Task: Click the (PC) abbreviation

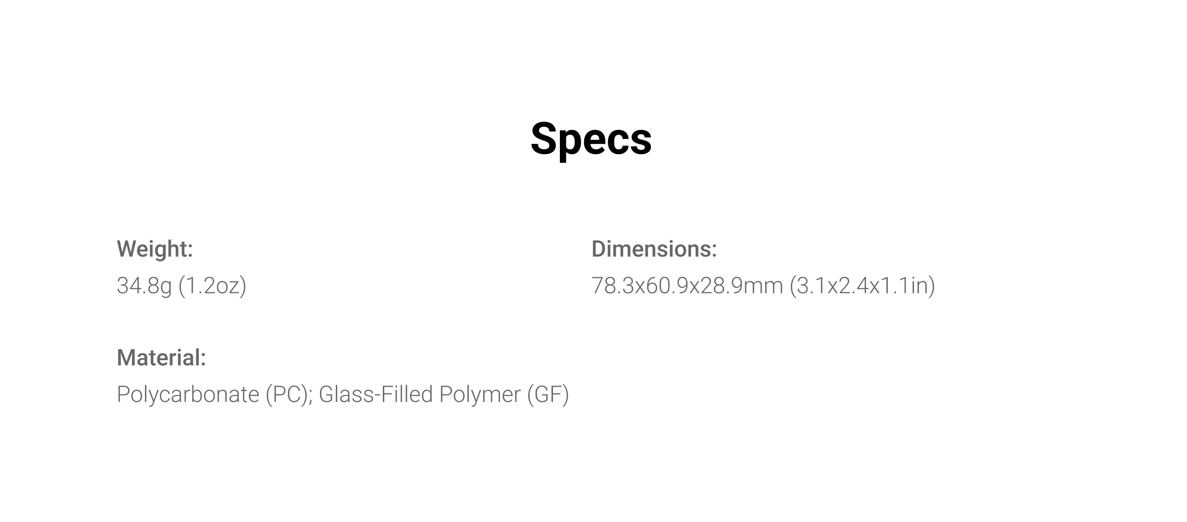Action: coord(287,395)
